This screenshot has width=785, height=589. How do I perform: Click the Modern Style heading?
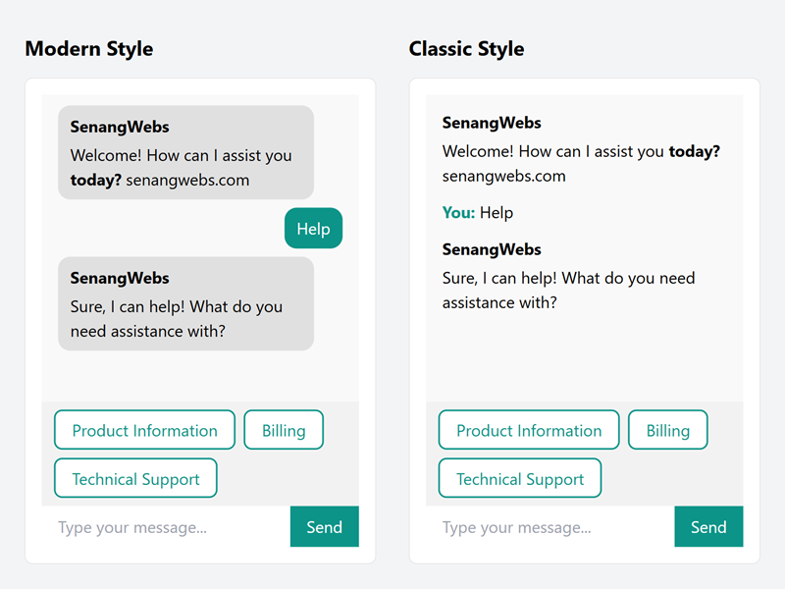pyautogui.click(x=89, y=49)
